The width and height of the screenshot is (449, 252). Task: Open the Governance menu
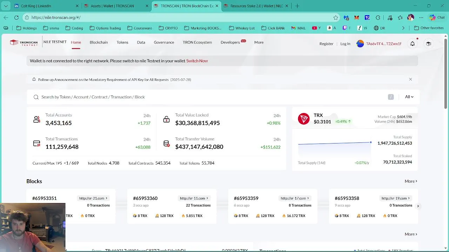click(164, 42)
